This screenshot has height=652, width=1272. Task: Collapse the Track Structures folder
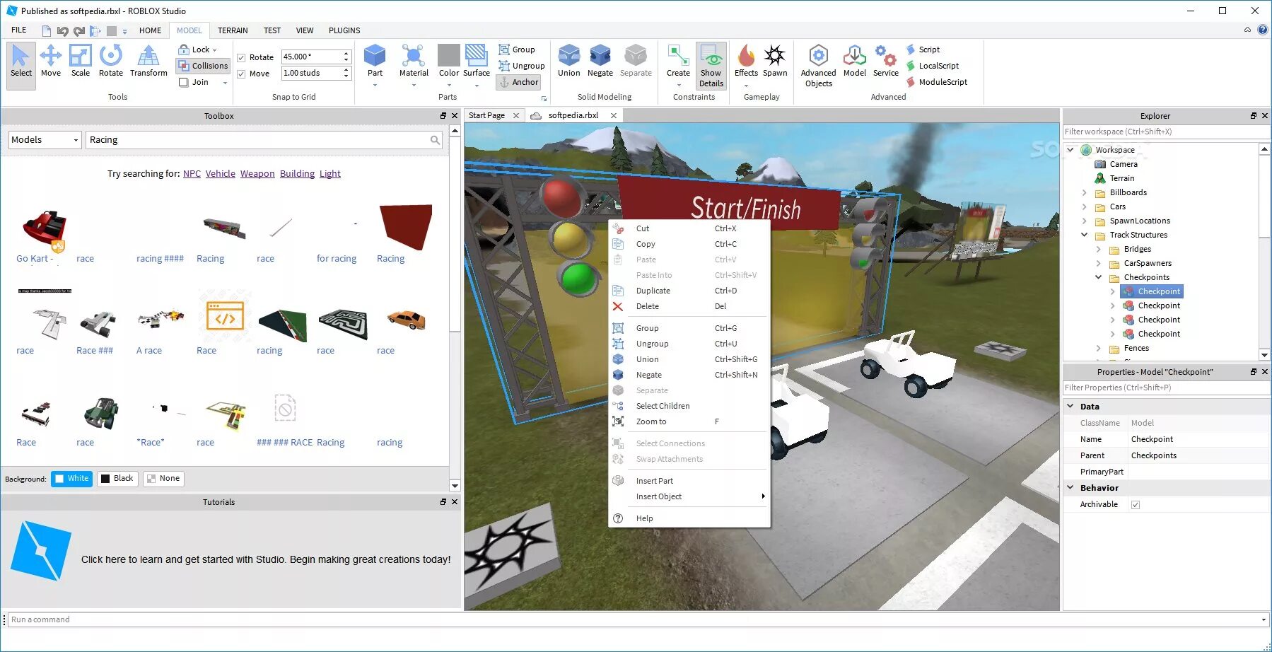point(1085,235)
